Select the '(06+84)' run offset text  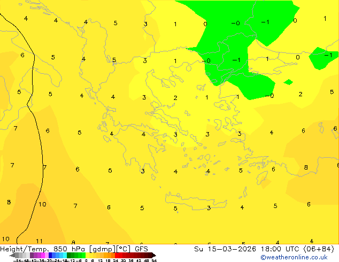(x=319, y=249)
